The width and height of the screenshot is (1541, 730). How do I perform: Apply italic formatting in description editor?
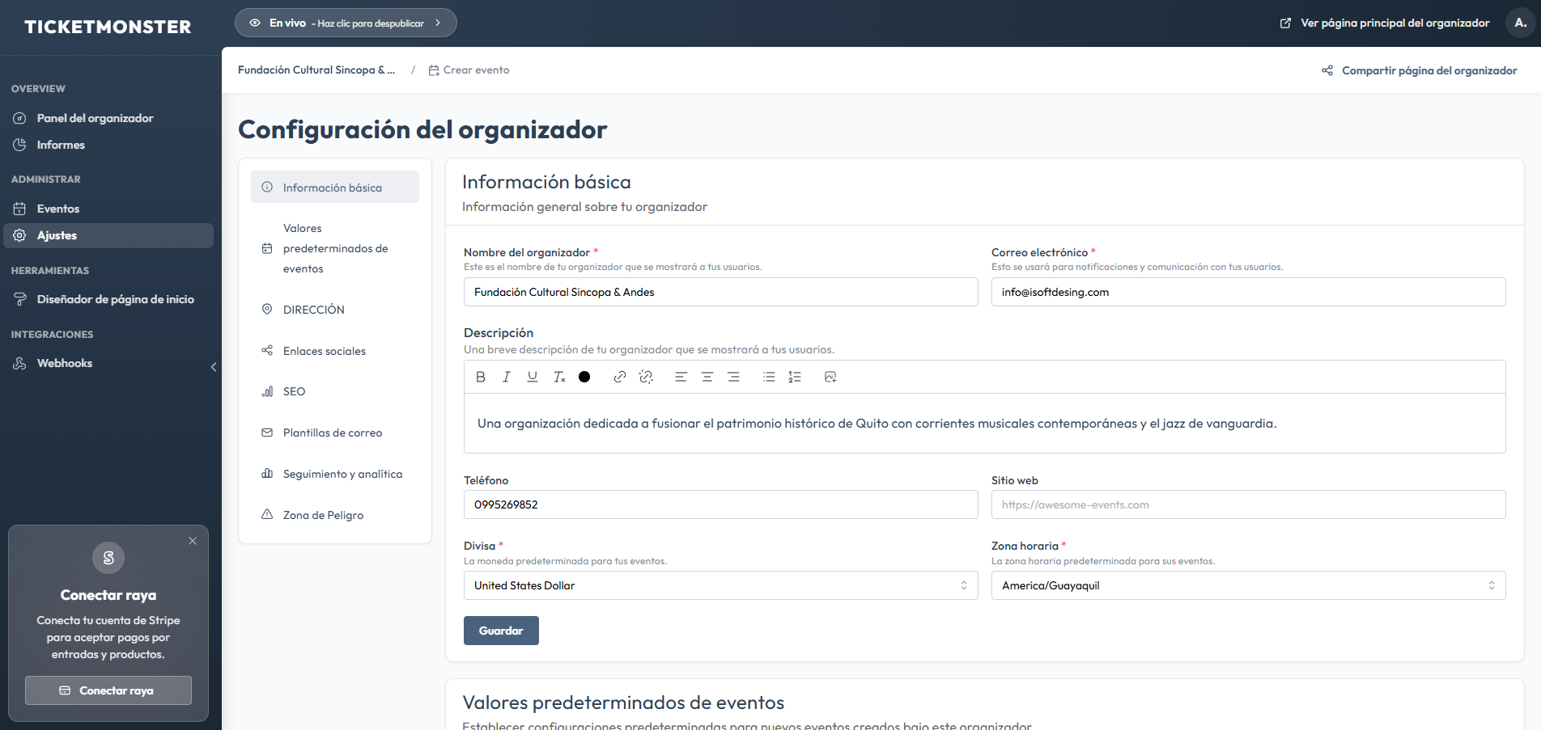[x=507, y=377]
